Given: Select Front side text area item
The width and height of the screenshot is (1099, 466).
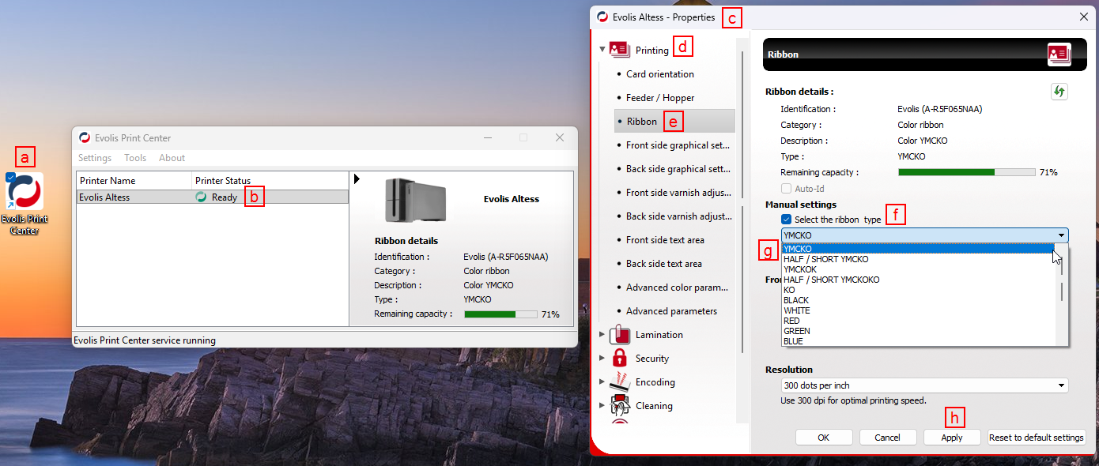Looking at the screenshot, I should click(x=665, y=239).
